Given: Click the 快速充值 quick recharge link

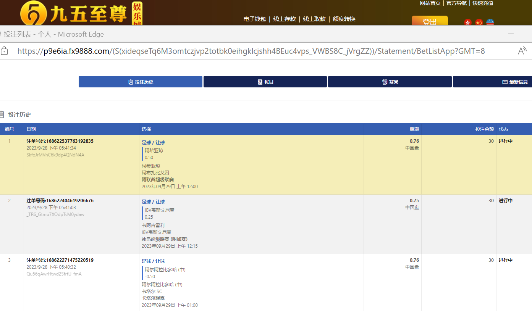Looking at the screenshot, I should (x=483, y=3).
